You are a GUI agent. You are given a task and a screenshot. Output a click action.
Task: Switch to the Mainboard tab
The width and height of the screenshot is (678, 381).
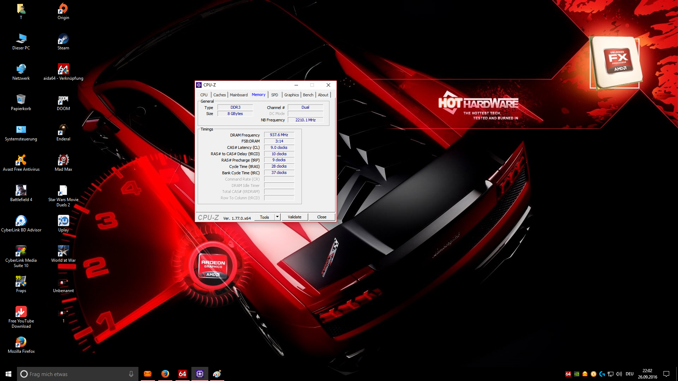(x=238, y=95)
